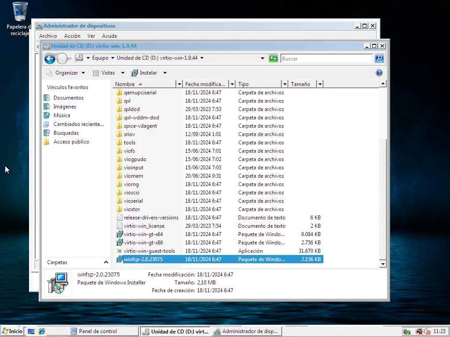The image size is (450, 337).
Task: Click the Vistas toolbar button
Action: click(104, 73)
